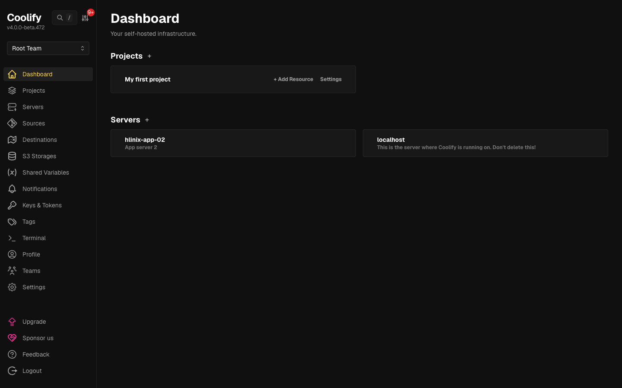Open the localhost server card
622x388 pixels.
coord(486,143)
